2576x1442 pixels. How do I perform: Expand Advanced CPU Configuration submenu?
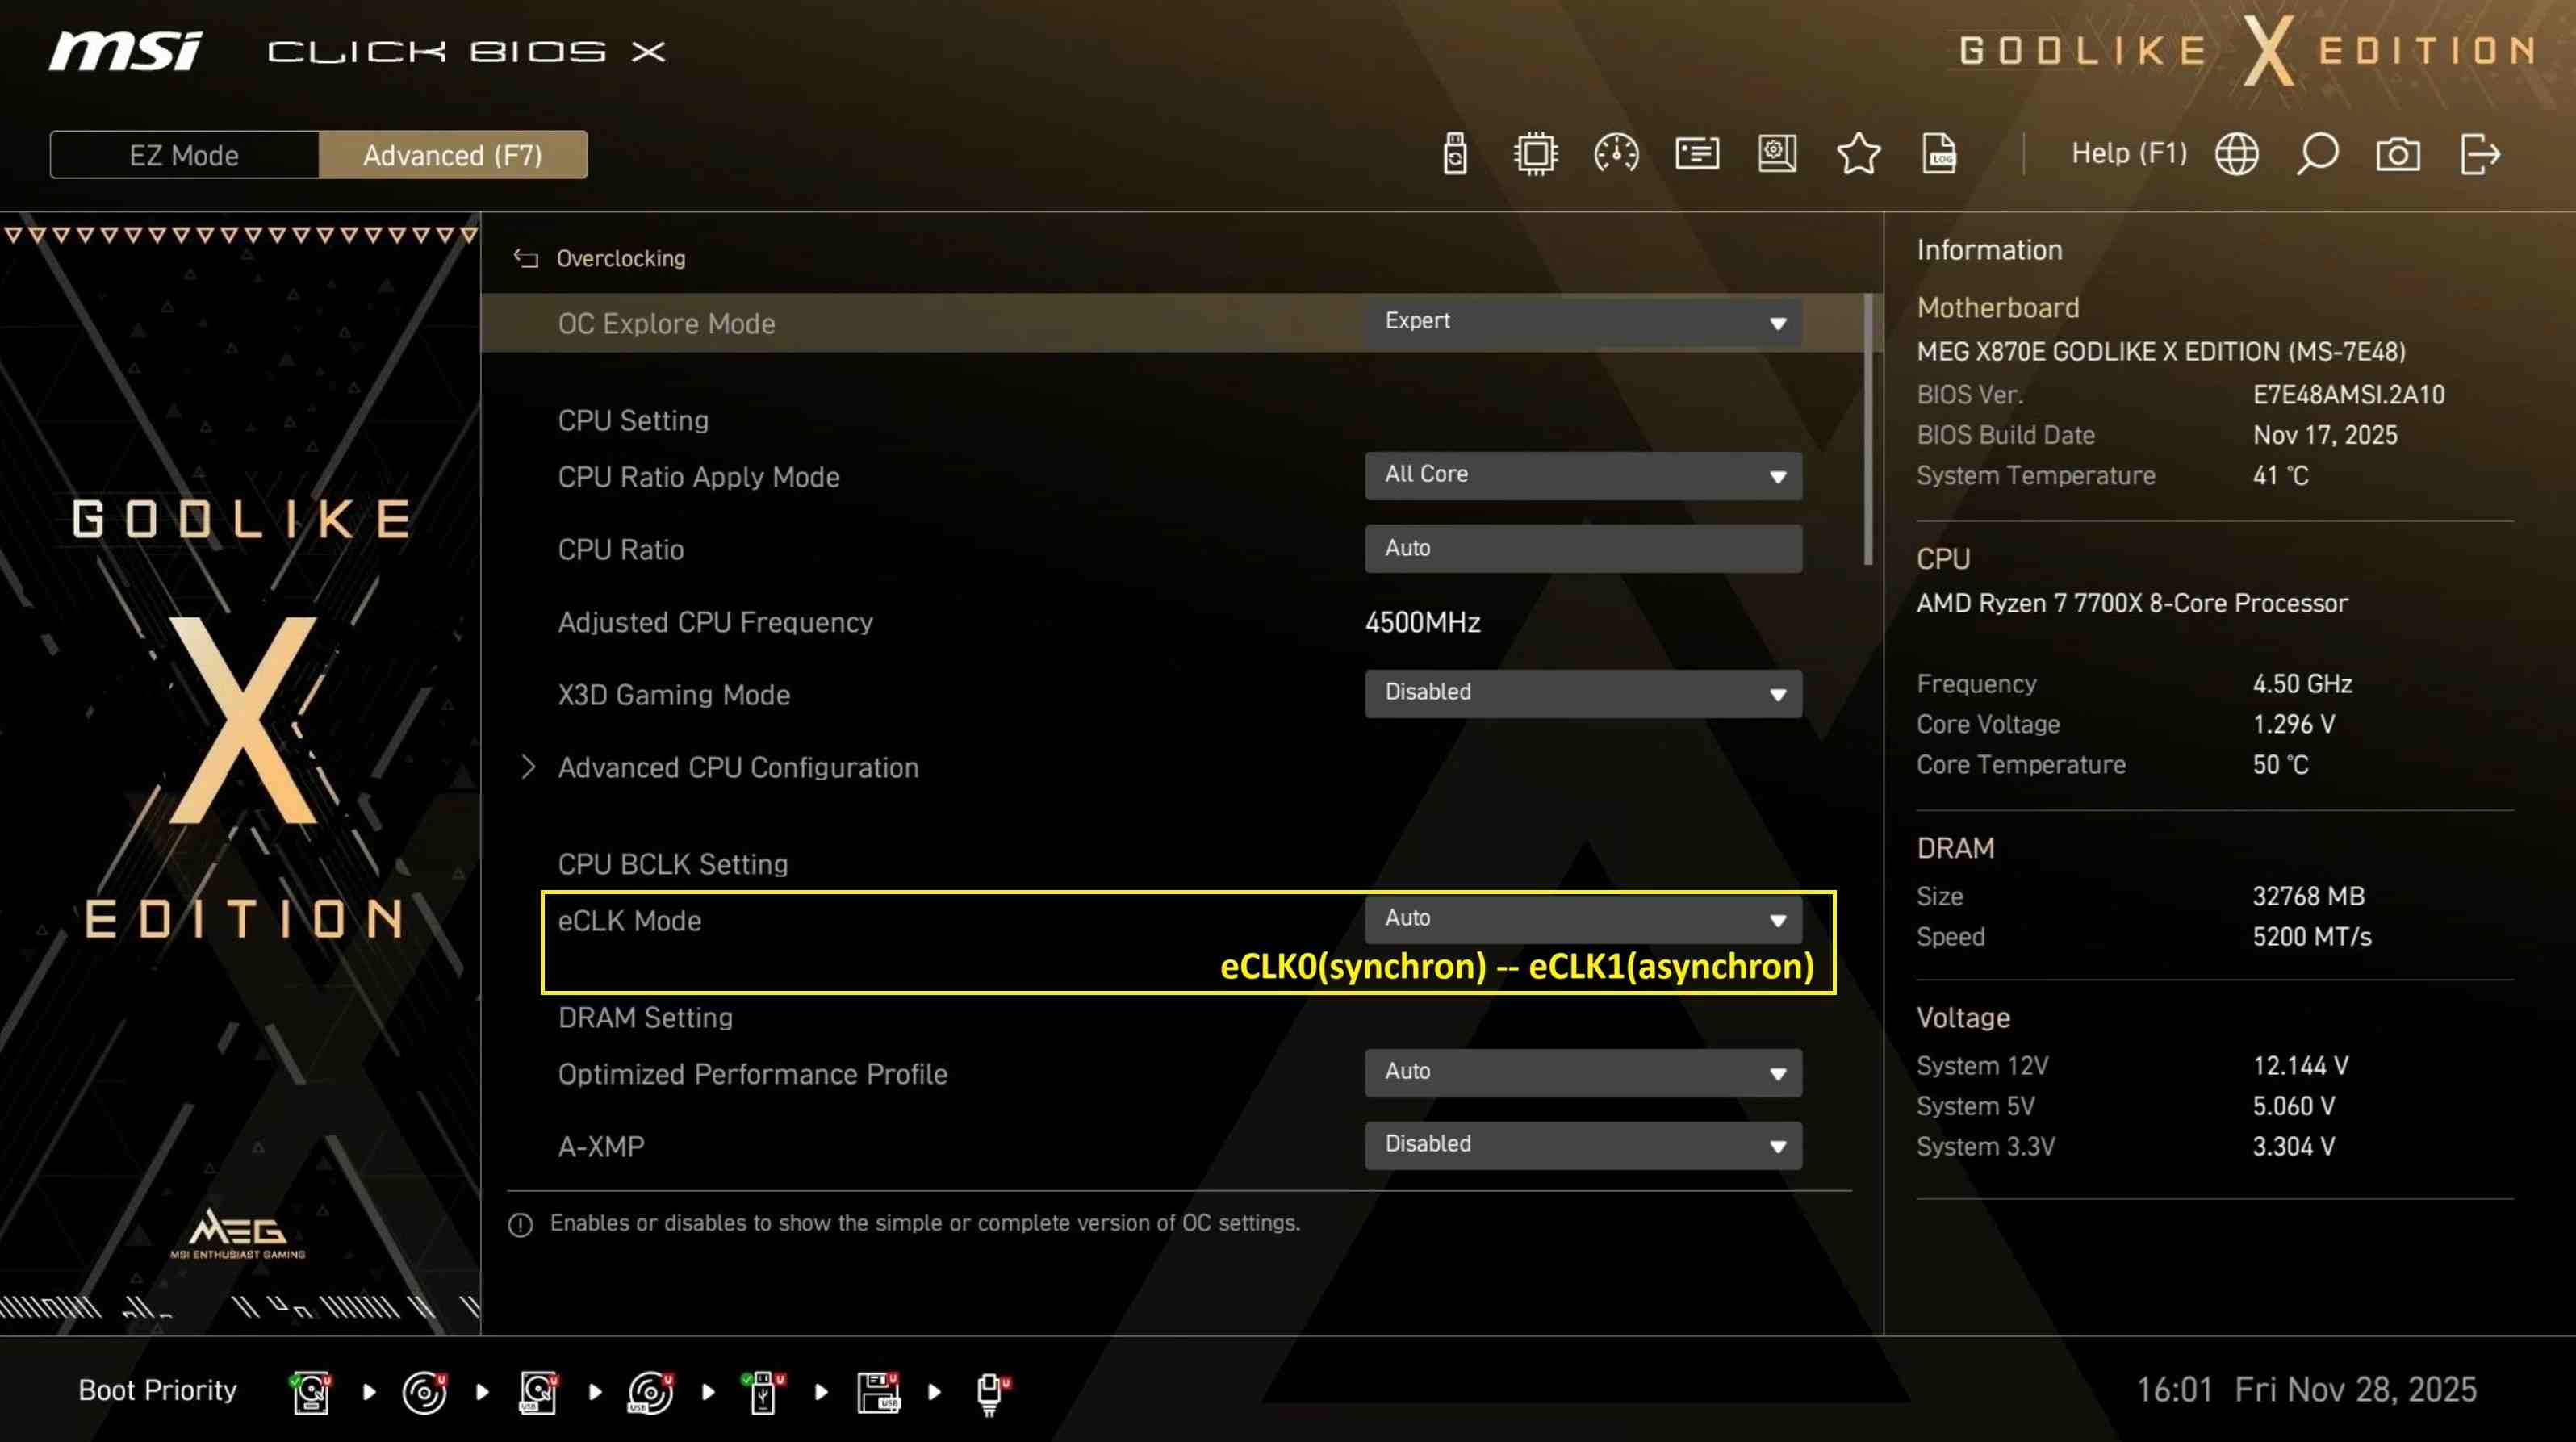(x=737, y=767)
